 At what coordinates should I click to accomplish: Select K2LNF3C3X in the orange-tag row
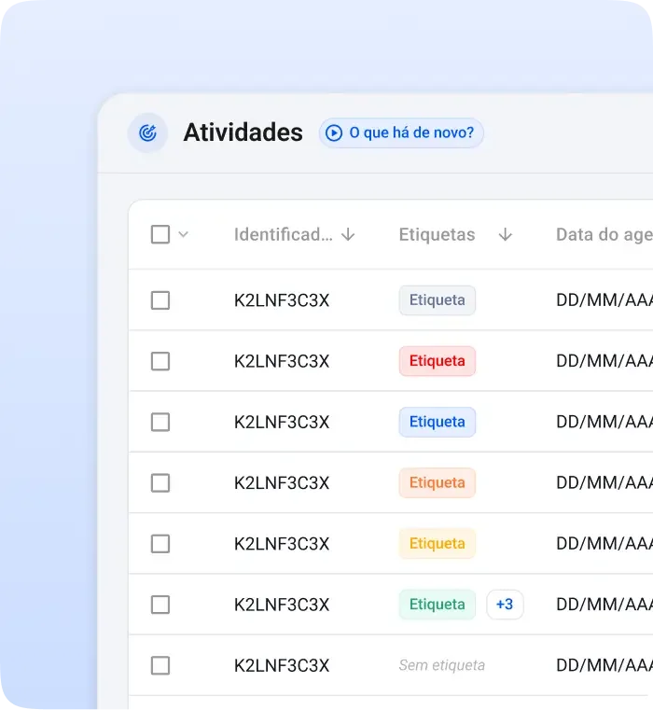282,483
